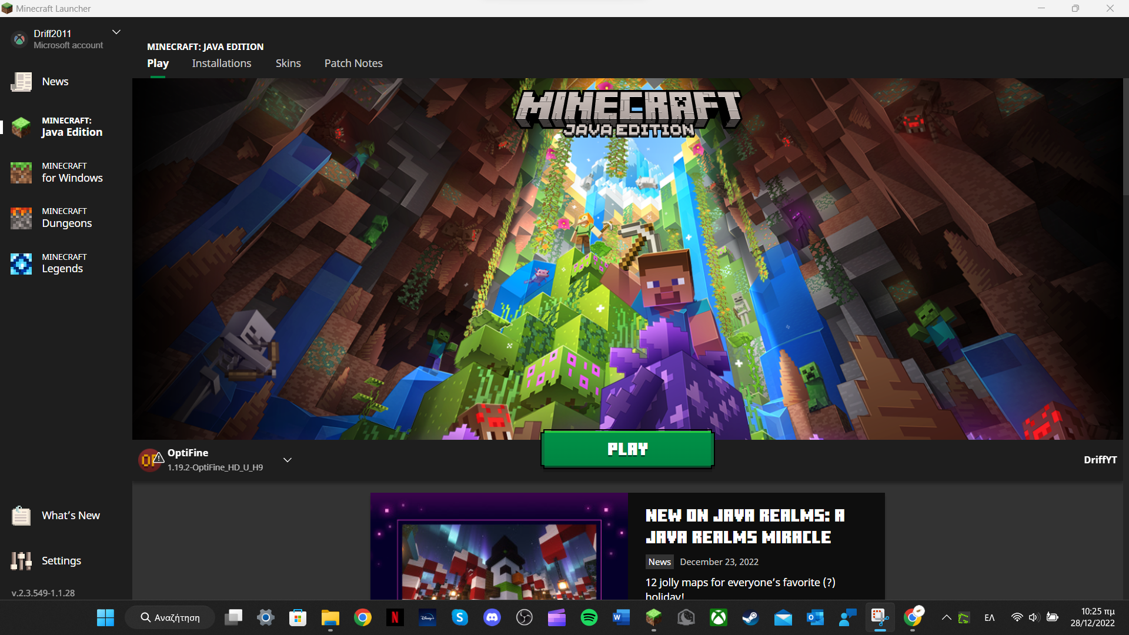Select Minecraft Java Edition grass block icon
1129x635 pixels.
(21, 127)
